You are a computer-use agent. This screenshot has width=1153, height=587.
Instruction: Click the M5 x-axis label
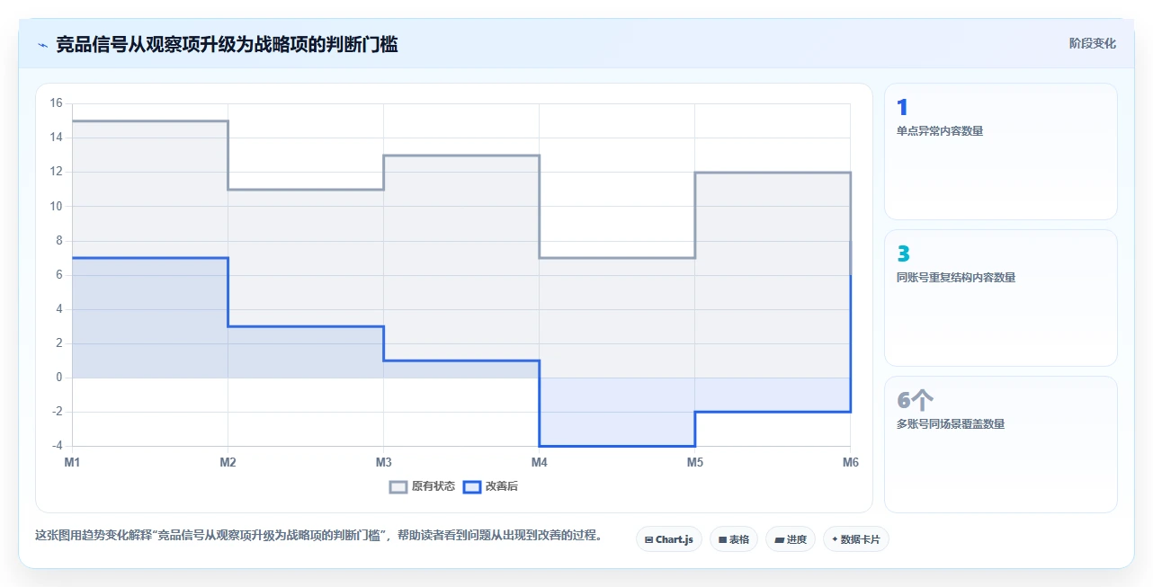pyautogui.click(x=694, y=462)
